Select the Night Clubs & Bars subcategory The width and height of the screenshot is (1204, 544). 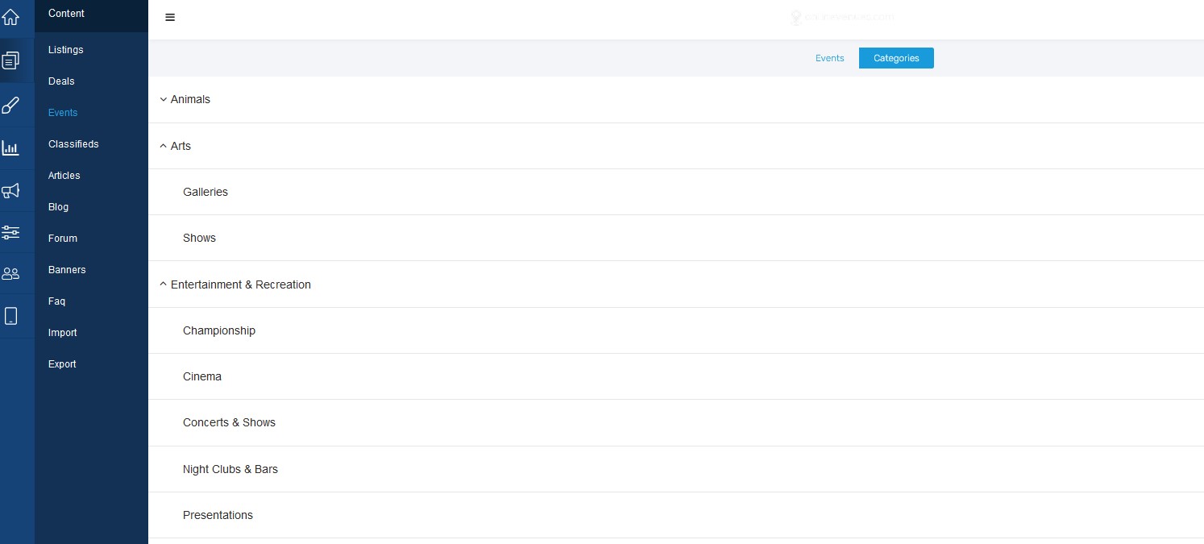pos(230,469)
